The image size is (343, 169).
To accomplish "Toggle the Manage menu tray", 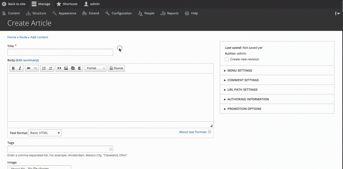I will [41, 4].
